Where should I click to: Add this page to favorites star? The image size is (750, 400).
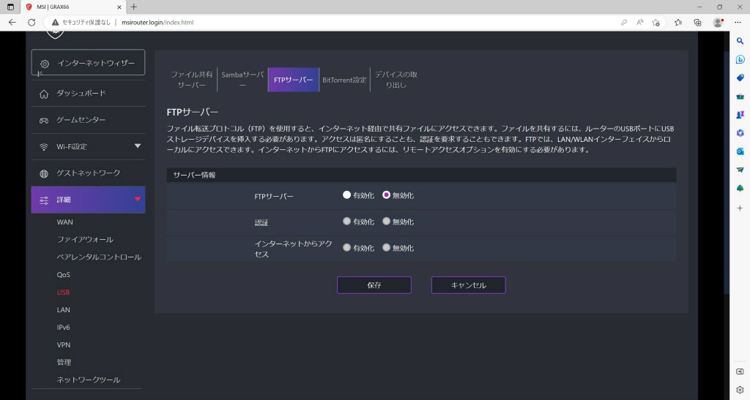656,23
